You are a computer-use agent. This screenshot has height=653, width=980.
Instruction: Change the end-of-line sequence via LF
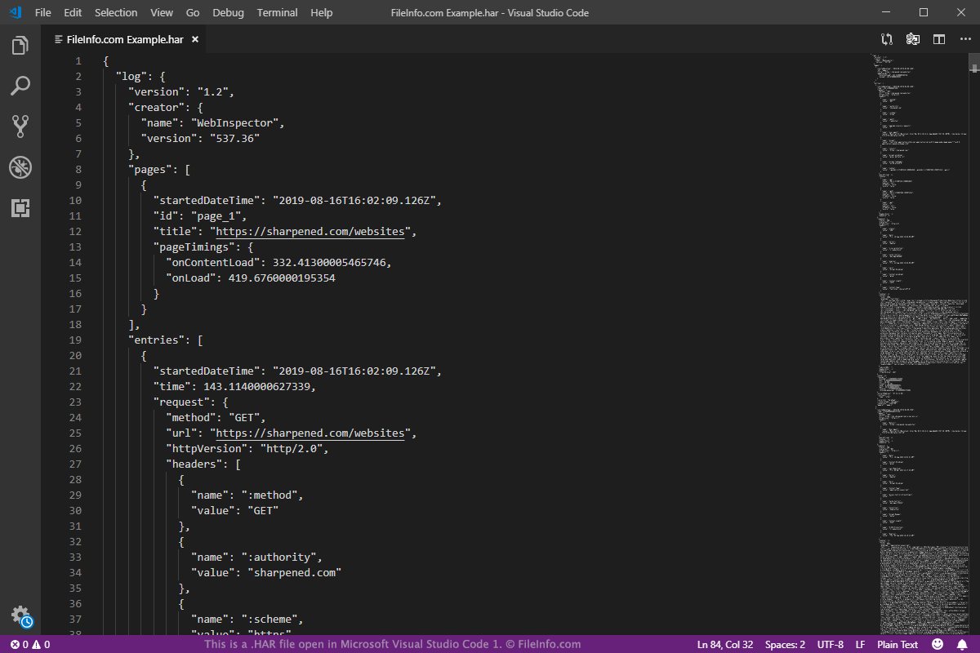[860, 645]
